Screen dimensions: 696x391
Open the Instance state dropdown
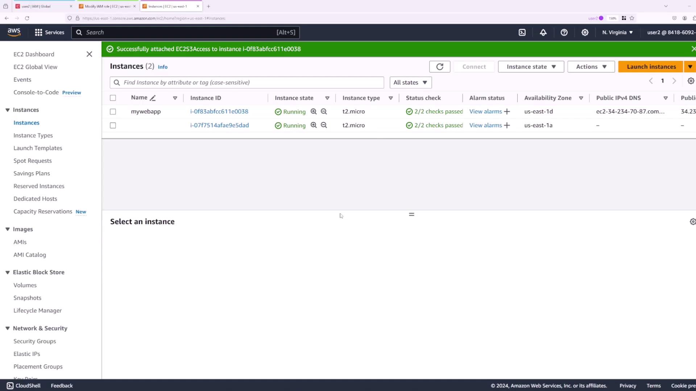click(x=531, y=67)
